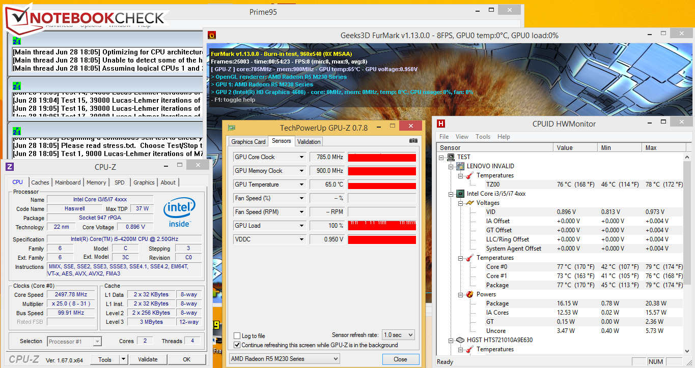Select the VID voltage row in HWMonitor

[x=561, y=212]
